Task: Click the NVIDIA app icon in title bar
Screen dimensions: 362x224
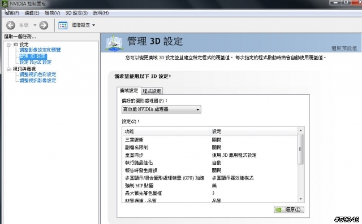Action: click(x=5, y=4)
